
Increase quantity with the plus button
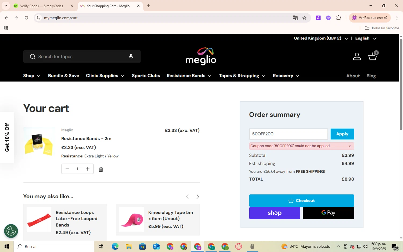tap(88, 169)
